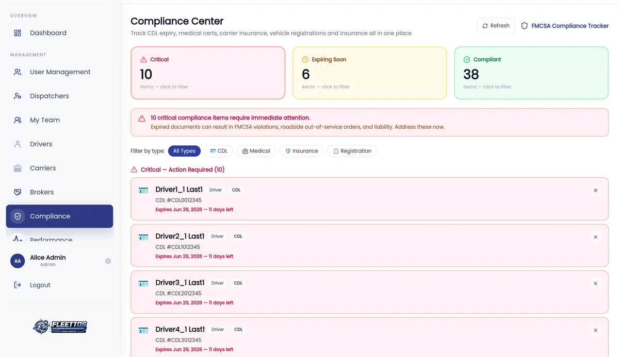Click the AA user avatar
Viewport: 619px width, 357px height.
click(18, 261)
